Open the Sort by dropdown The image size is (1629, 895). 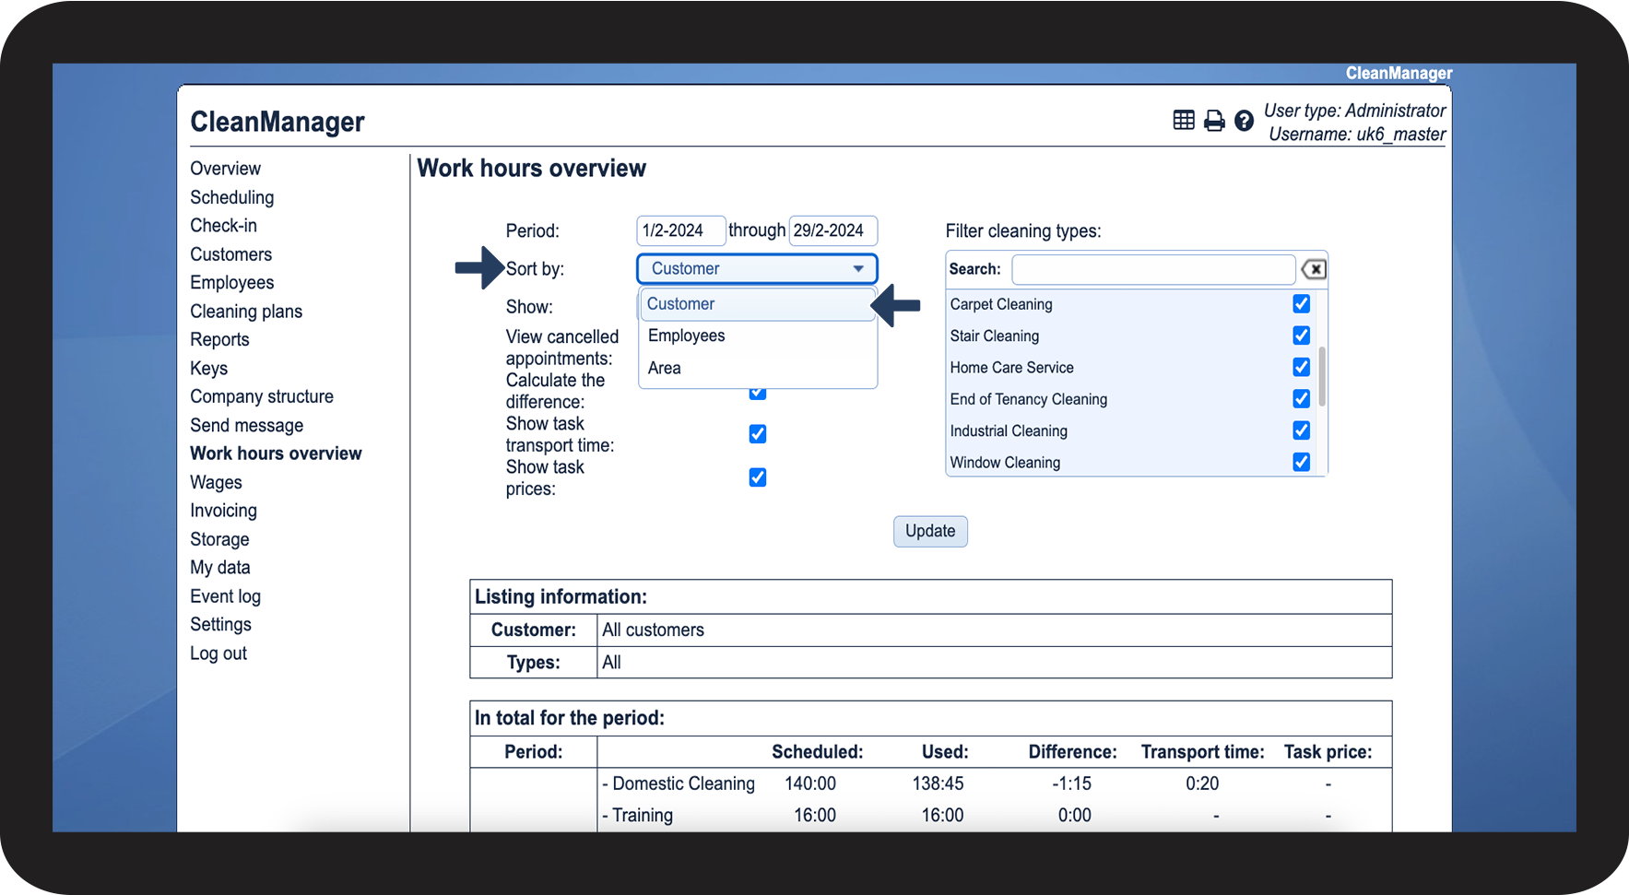pyautogui.click(x=756, y=269)
